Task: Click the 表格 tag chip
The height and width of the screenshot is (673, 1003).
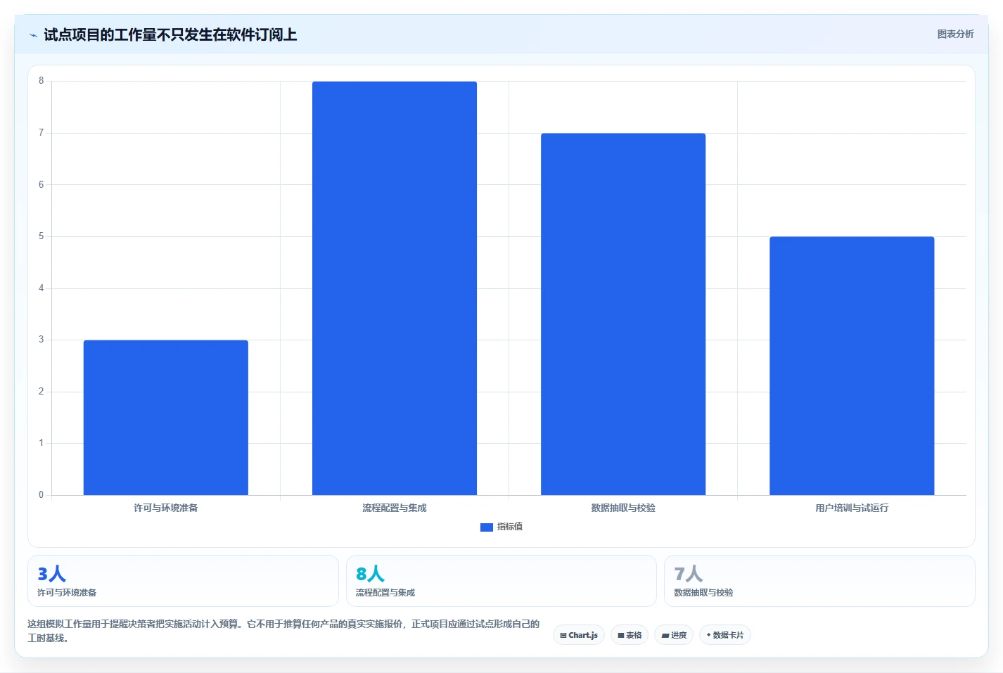Action: pos(630,635)
